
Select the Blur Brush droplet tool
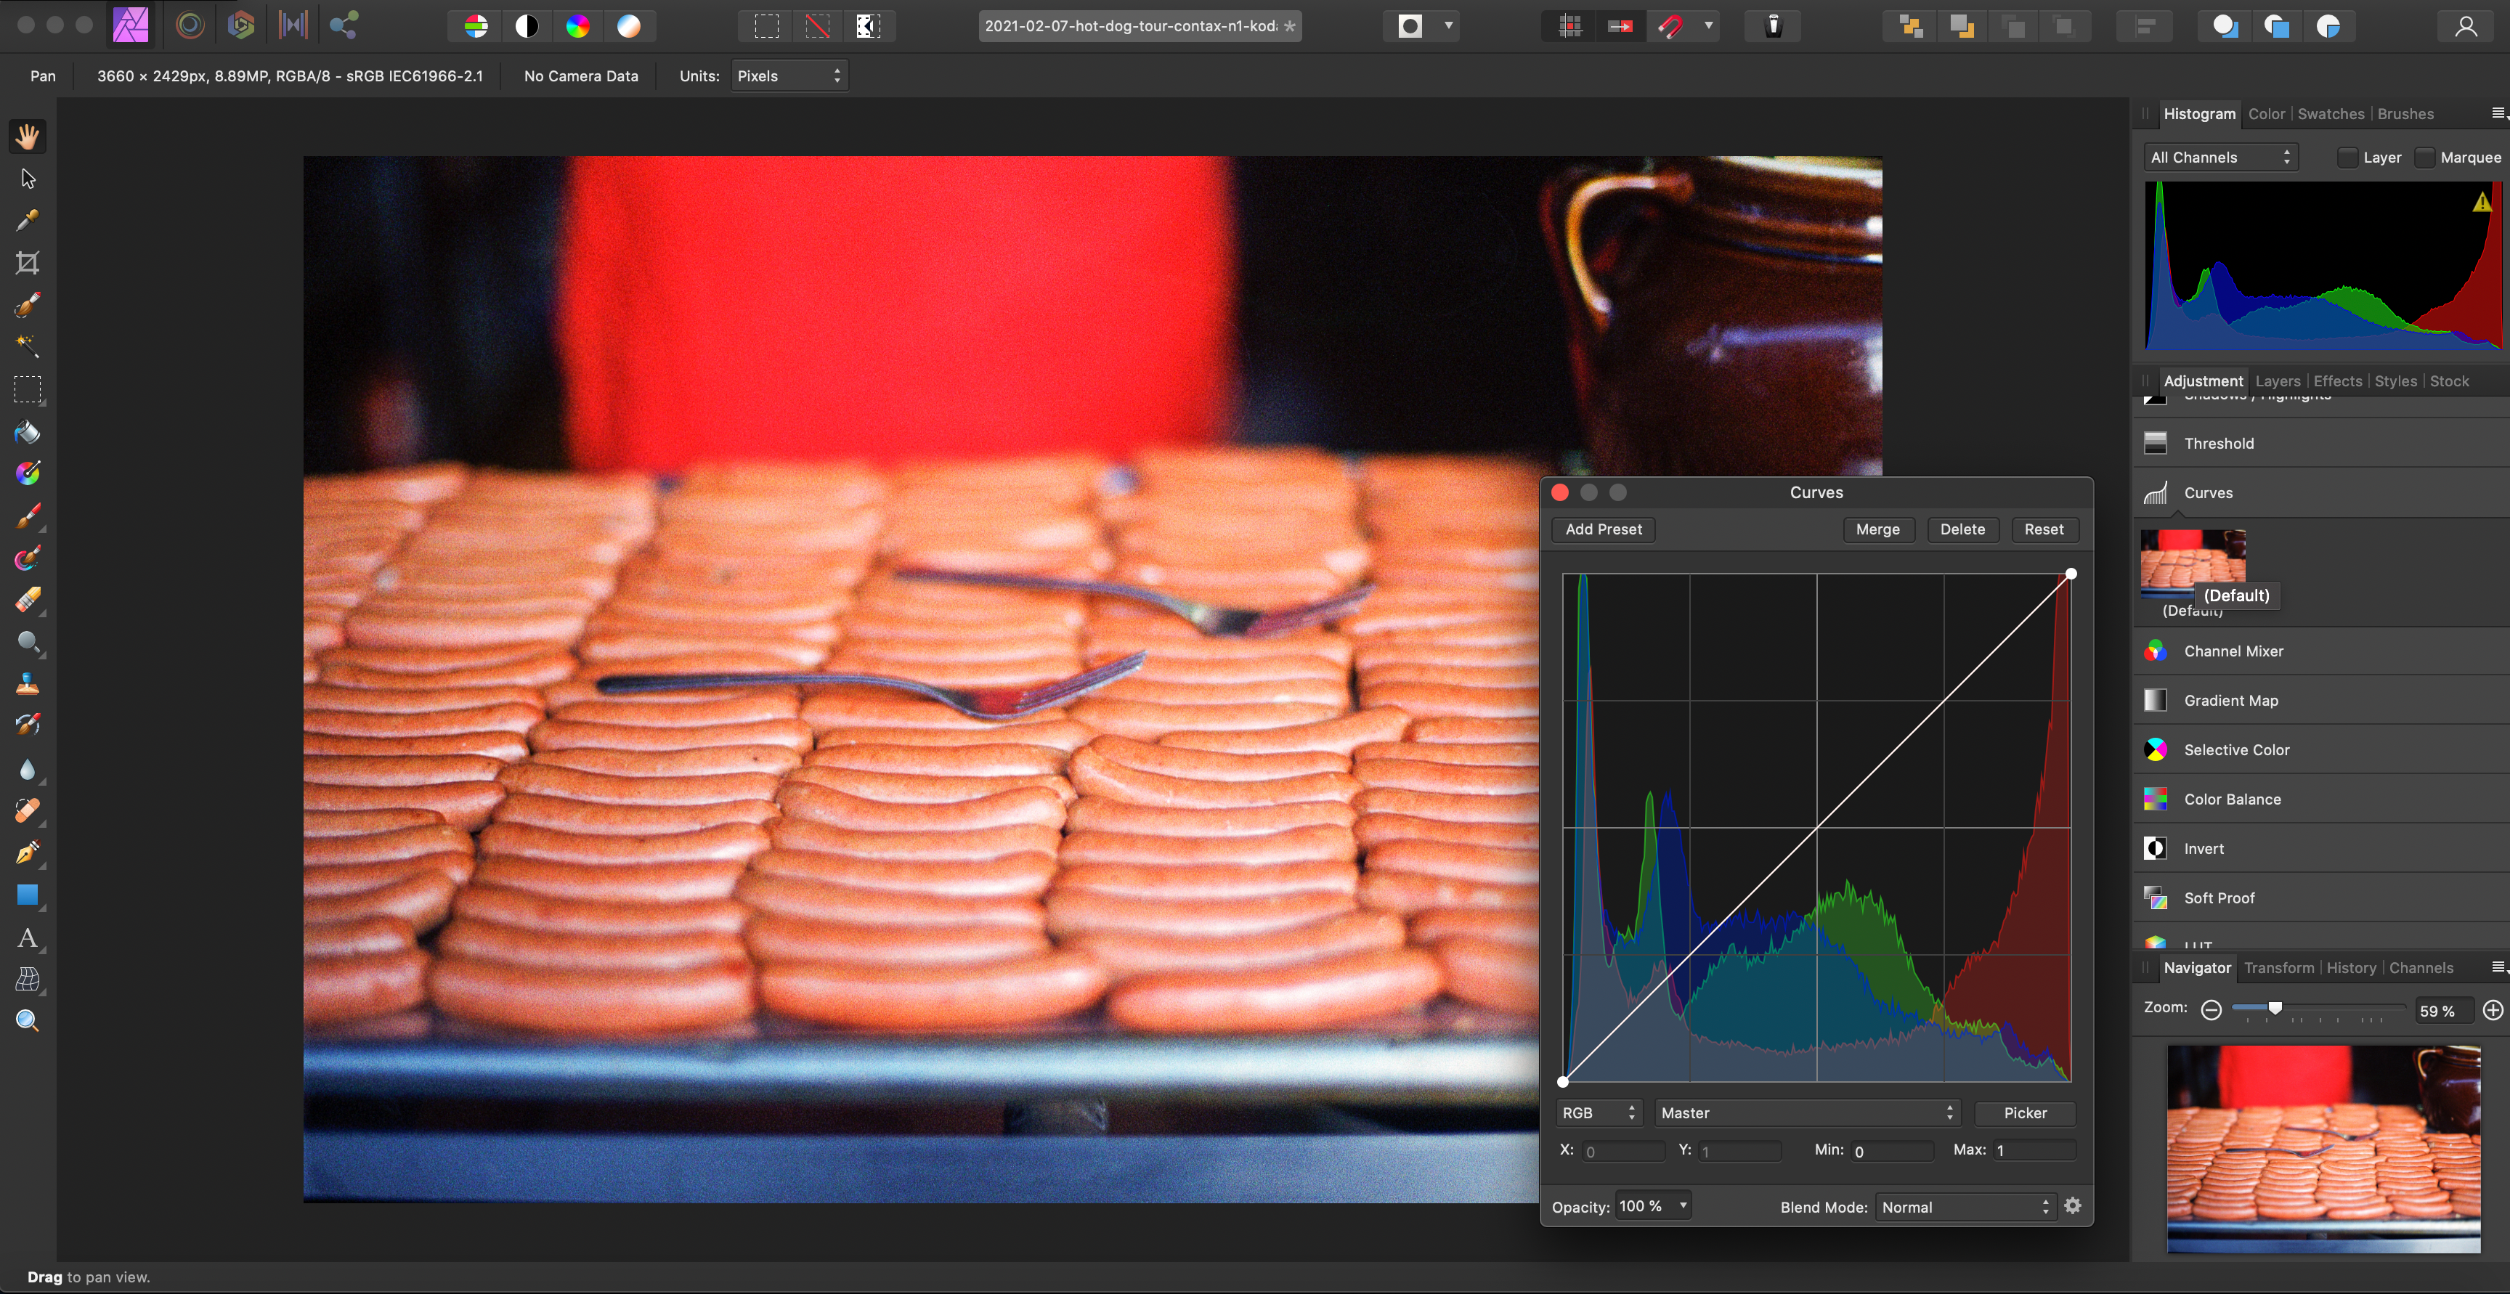point(28,770)
